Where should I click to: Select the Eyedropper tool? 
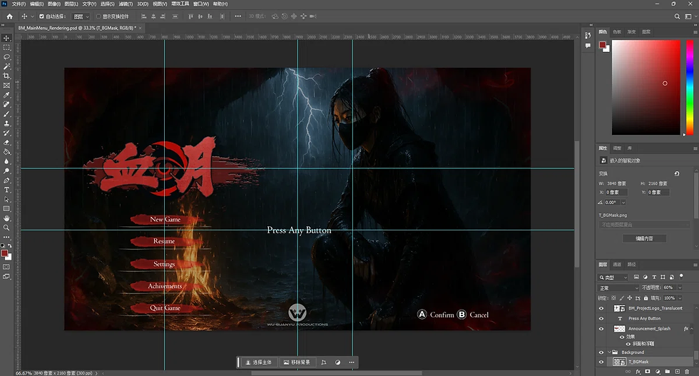(x=6, y=95)
